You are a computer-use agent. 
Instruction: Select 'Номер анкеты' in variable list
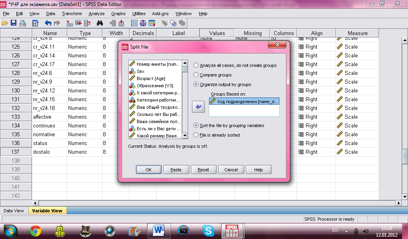(155, 64)
